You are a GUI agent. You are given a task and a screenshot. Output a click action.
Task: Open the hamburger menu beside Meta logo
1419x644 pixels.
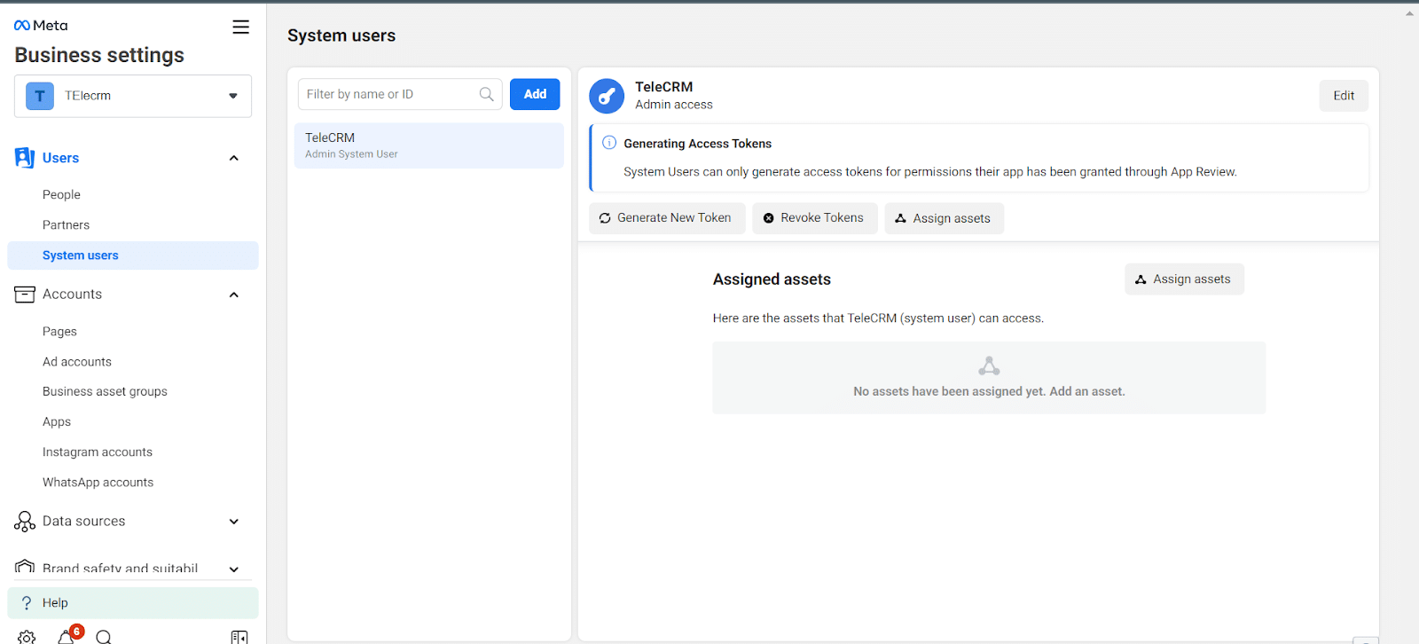click(x=240, y=27)
